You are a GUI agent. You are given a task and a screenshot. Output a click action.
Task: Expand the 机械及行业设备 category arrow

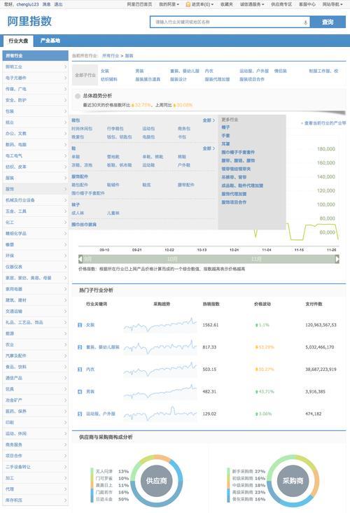click(x=65, y=200)
